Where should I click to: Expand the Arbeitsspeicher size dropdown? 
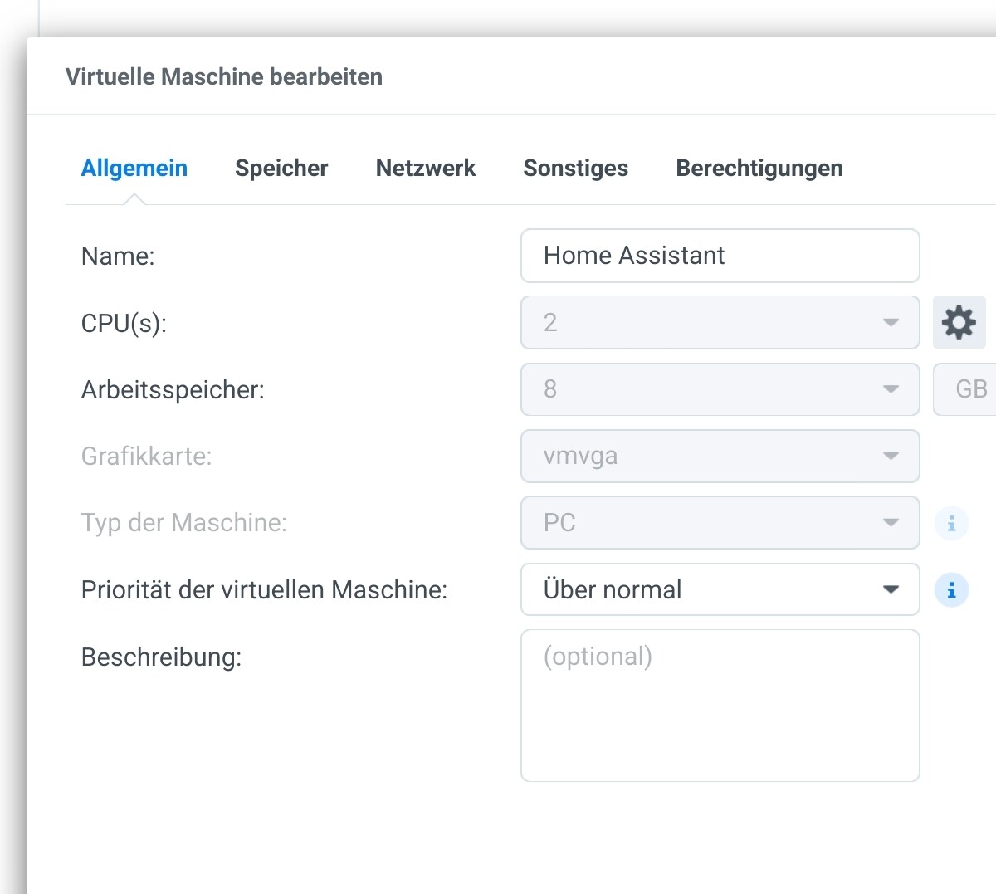(x=719, y=389)
